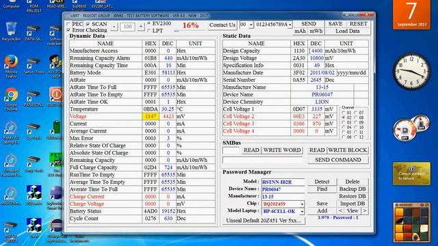Click the SAVE button at top
Viewport: 438px width, 246px height.
coord(335,24)
